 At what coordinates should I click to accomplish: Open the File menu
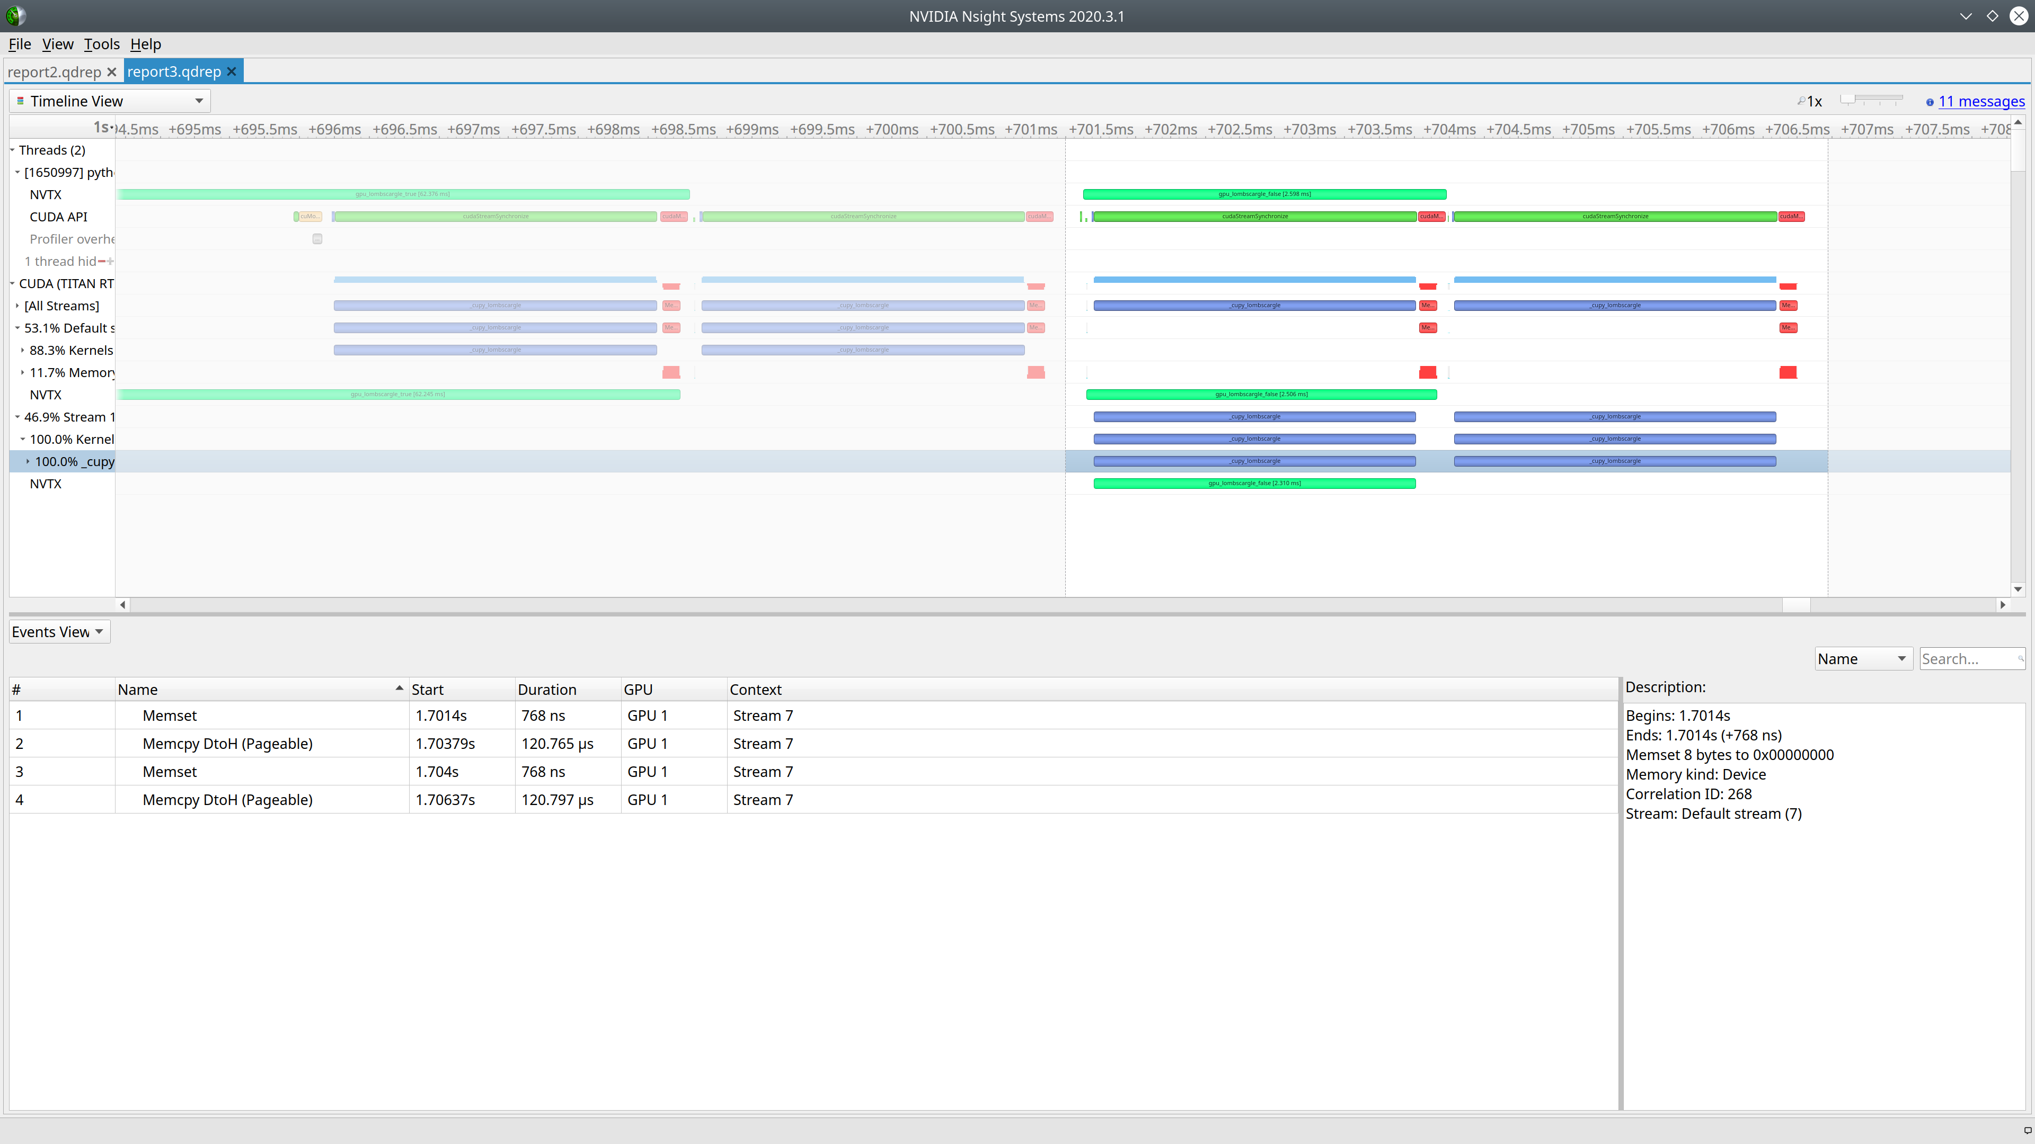pyautogui.click(x=19, y=44)
